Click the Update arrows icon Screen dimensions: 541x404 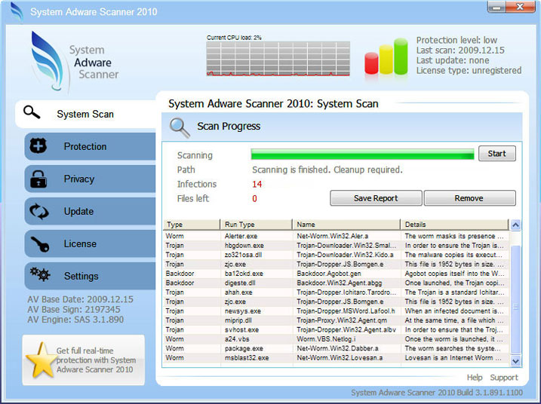click(x=39, y=211)
